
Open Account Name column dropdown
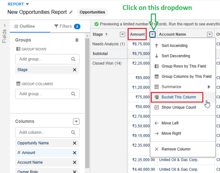210,34
